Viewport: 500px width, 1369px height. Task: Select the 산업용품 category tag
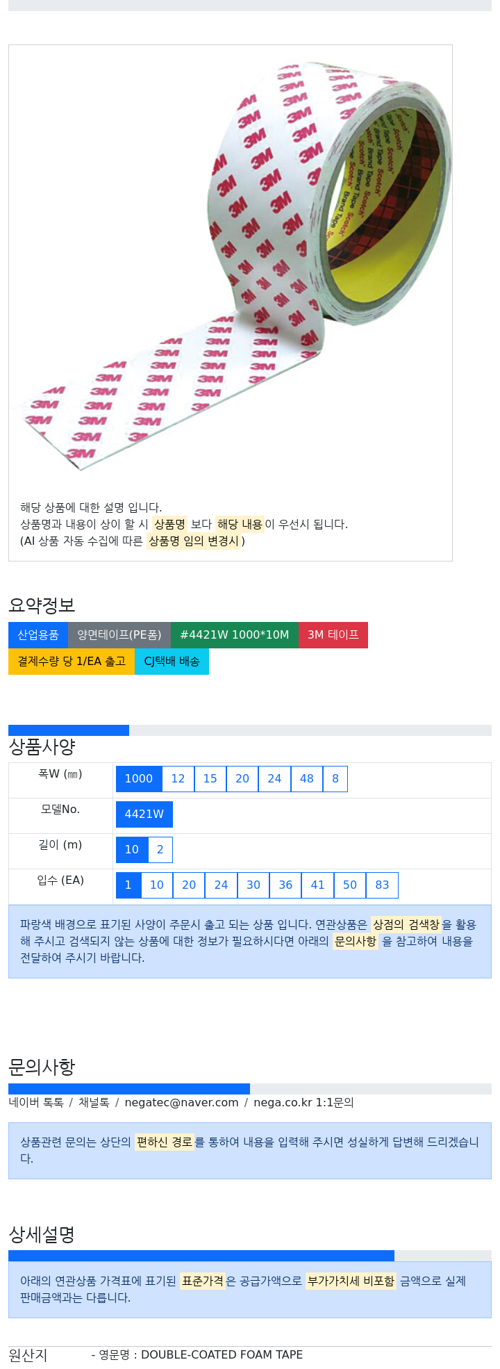coord(38,635)
